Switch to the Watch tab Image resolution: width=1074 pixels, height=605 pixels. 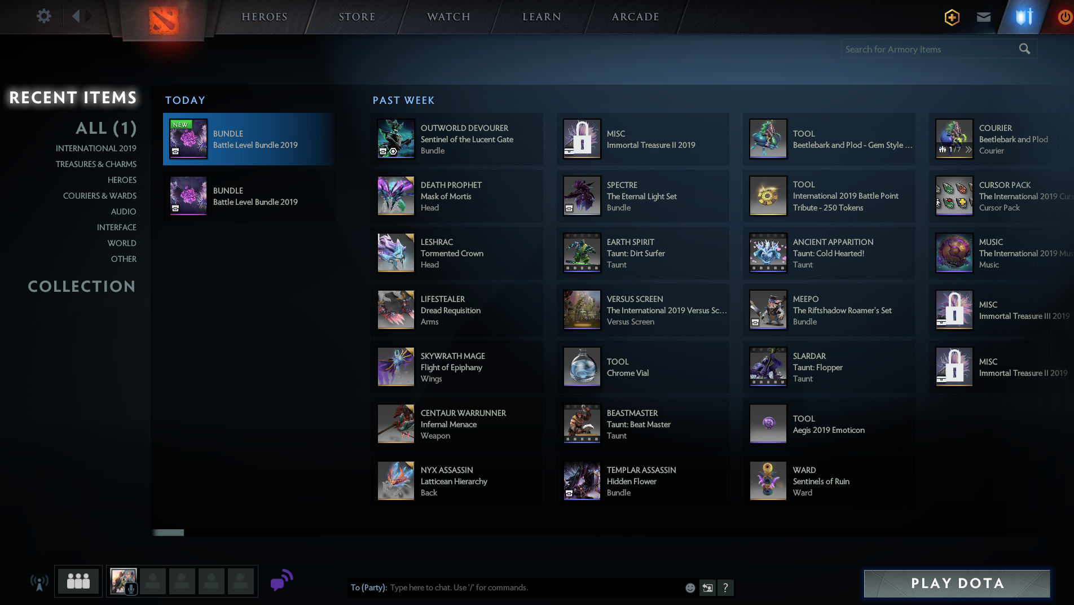448,17
